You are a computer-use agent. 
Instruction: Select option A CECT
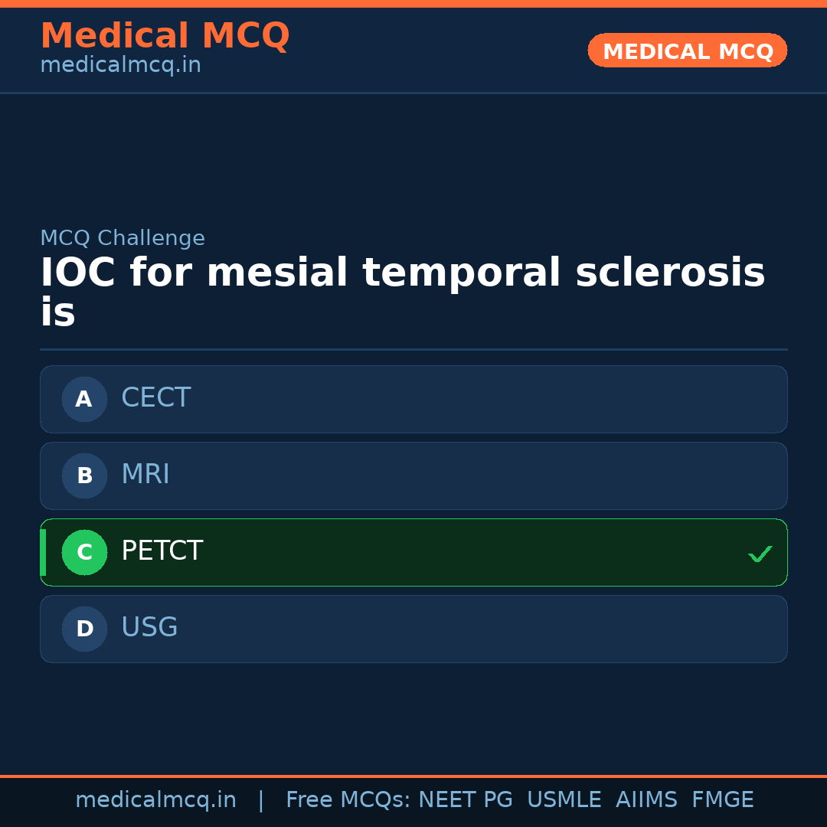[413, 399]
